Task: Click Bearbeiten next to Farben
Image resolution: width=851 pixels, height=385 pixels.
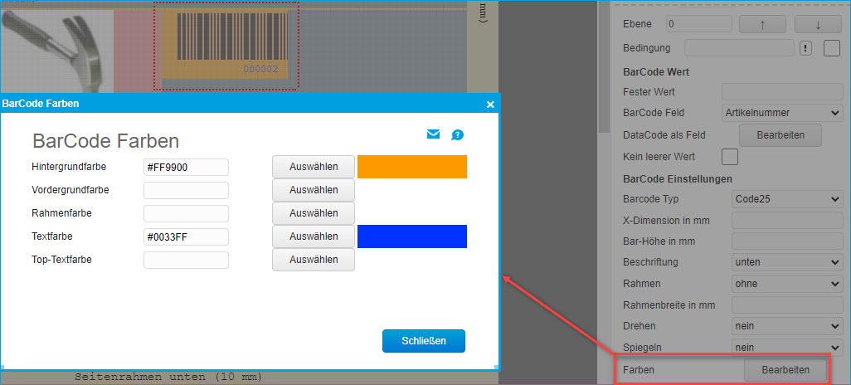Action: 785,370
